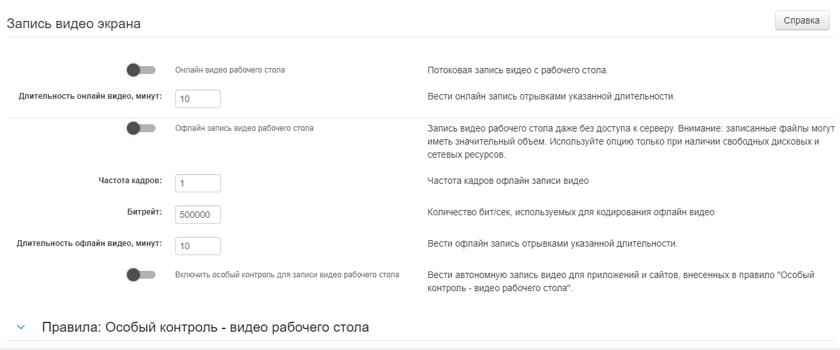The height and width of the screenshot is (350, 840).
Task: Click the Офлайн запись видео рабочего стола label
Action: coord(244,128)
